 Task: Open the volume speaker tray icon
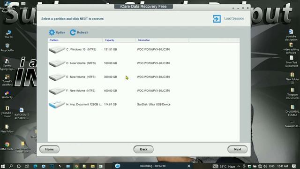click(x=265, y=166)
